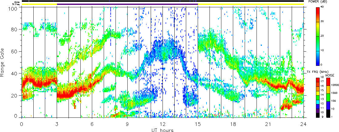Pick the cyan swatch on TX FRQ scale
This screenshot has width=339, height=132.
(318, 102)
